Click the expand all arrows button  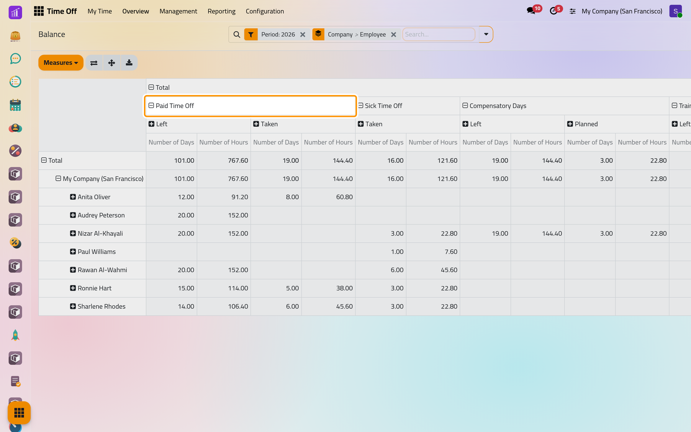coord(112,63)
